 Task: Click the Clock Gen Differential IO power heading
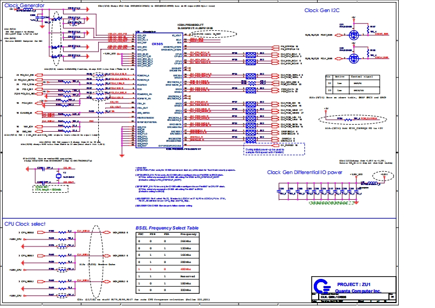(304, 172)
